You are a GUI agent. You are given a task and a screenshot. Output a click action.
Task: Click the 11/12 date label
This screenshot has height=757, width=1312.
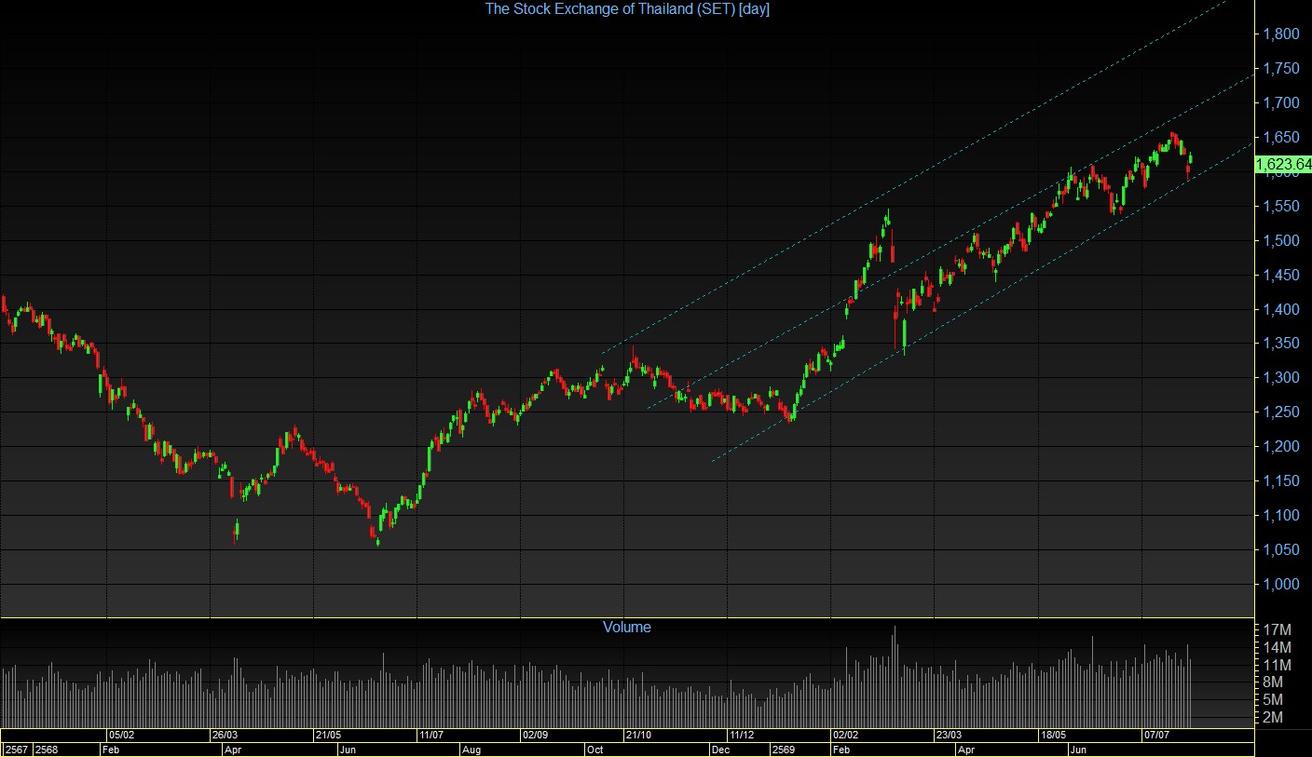point(743,736)
